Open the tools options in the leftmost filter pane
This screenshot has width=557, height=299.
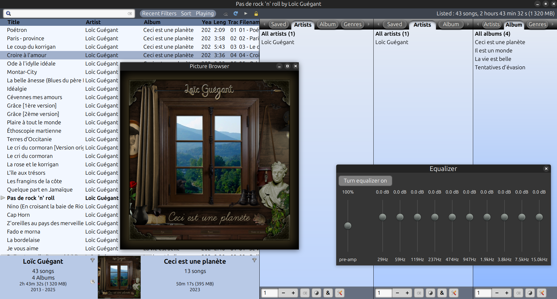[x=339, y=293]
